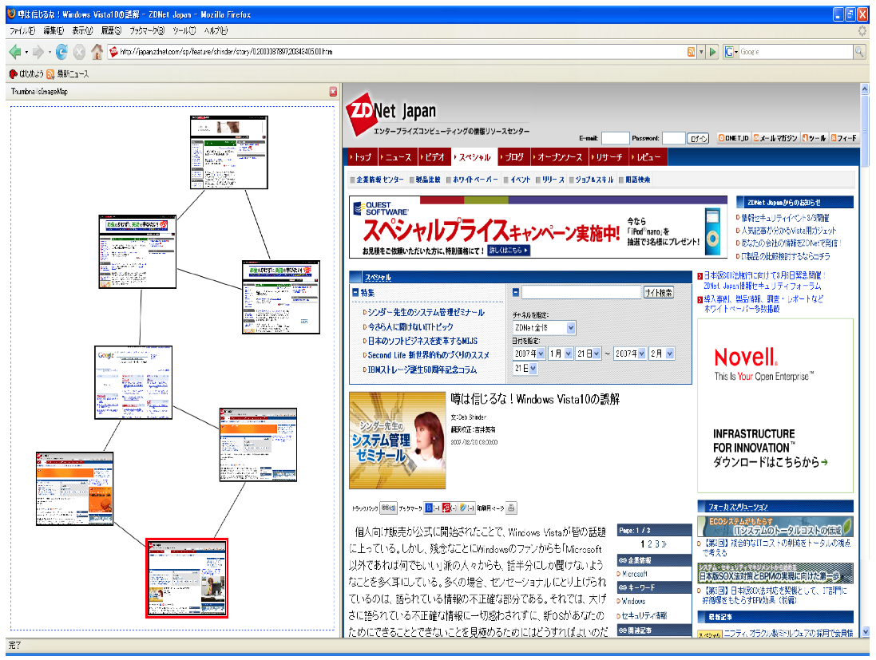The image size is (876, 660).
Task: Close the ThumbnailsImageMap sidebar
Action: click(333, 92)
